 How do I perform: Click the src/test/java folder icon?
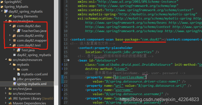[x=10, y=89]
